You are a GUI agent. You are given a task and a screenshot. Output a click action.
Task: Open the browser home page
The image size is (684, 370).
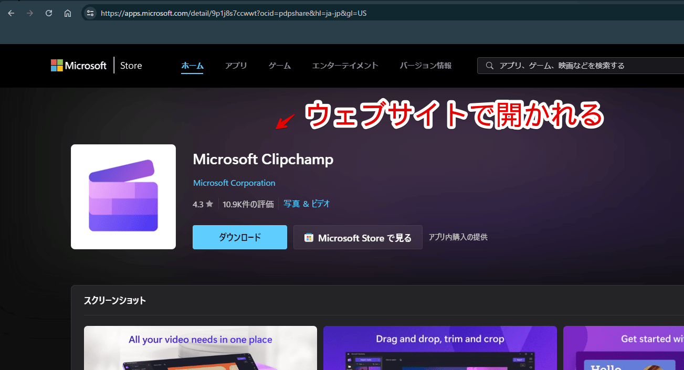click(x=68, y=13)
